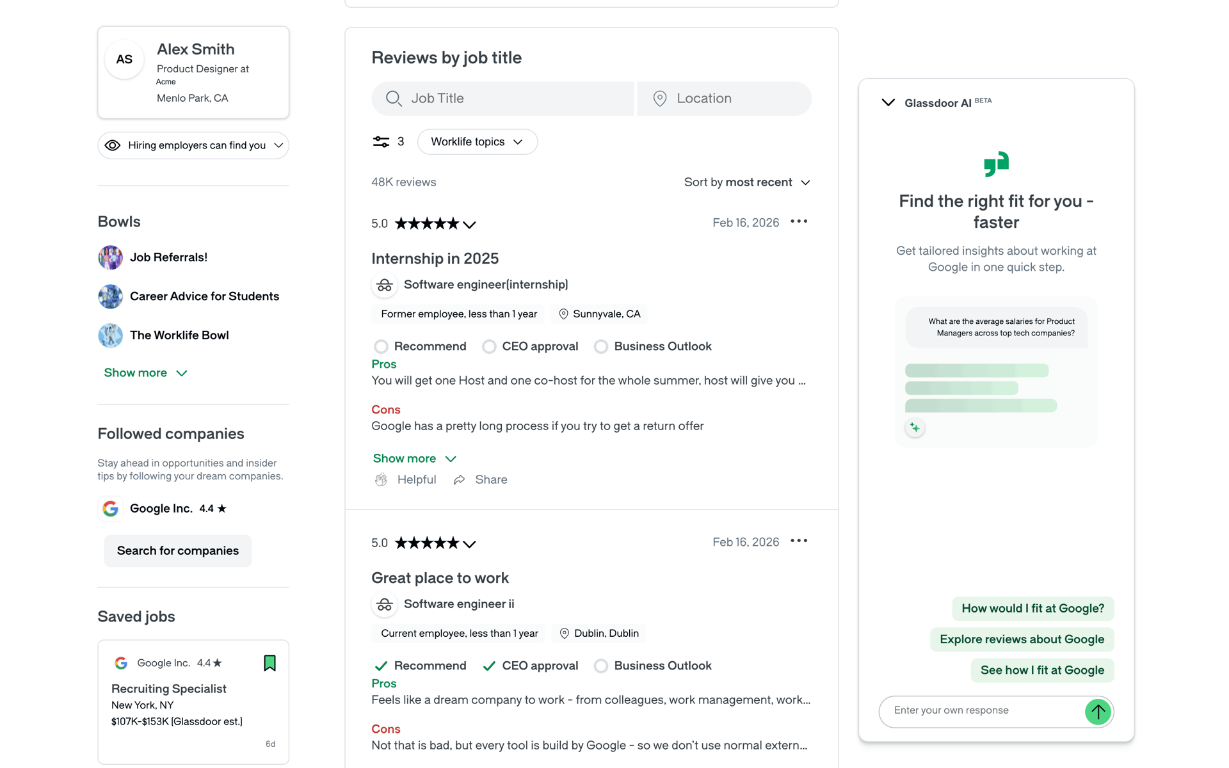Open the Worklife topics dropdown
The height and width of the screenshot is (768, 1229).
coord(478,141)
